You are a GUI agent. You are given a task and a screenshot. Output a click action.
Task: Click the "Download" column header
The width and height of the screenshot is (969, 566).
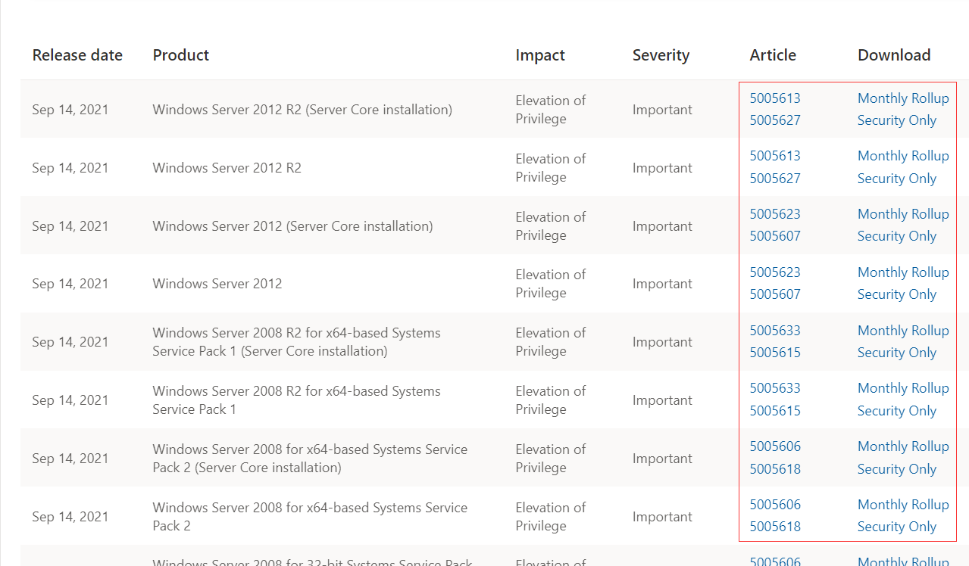pyautogui.click(x=894, y=55)
